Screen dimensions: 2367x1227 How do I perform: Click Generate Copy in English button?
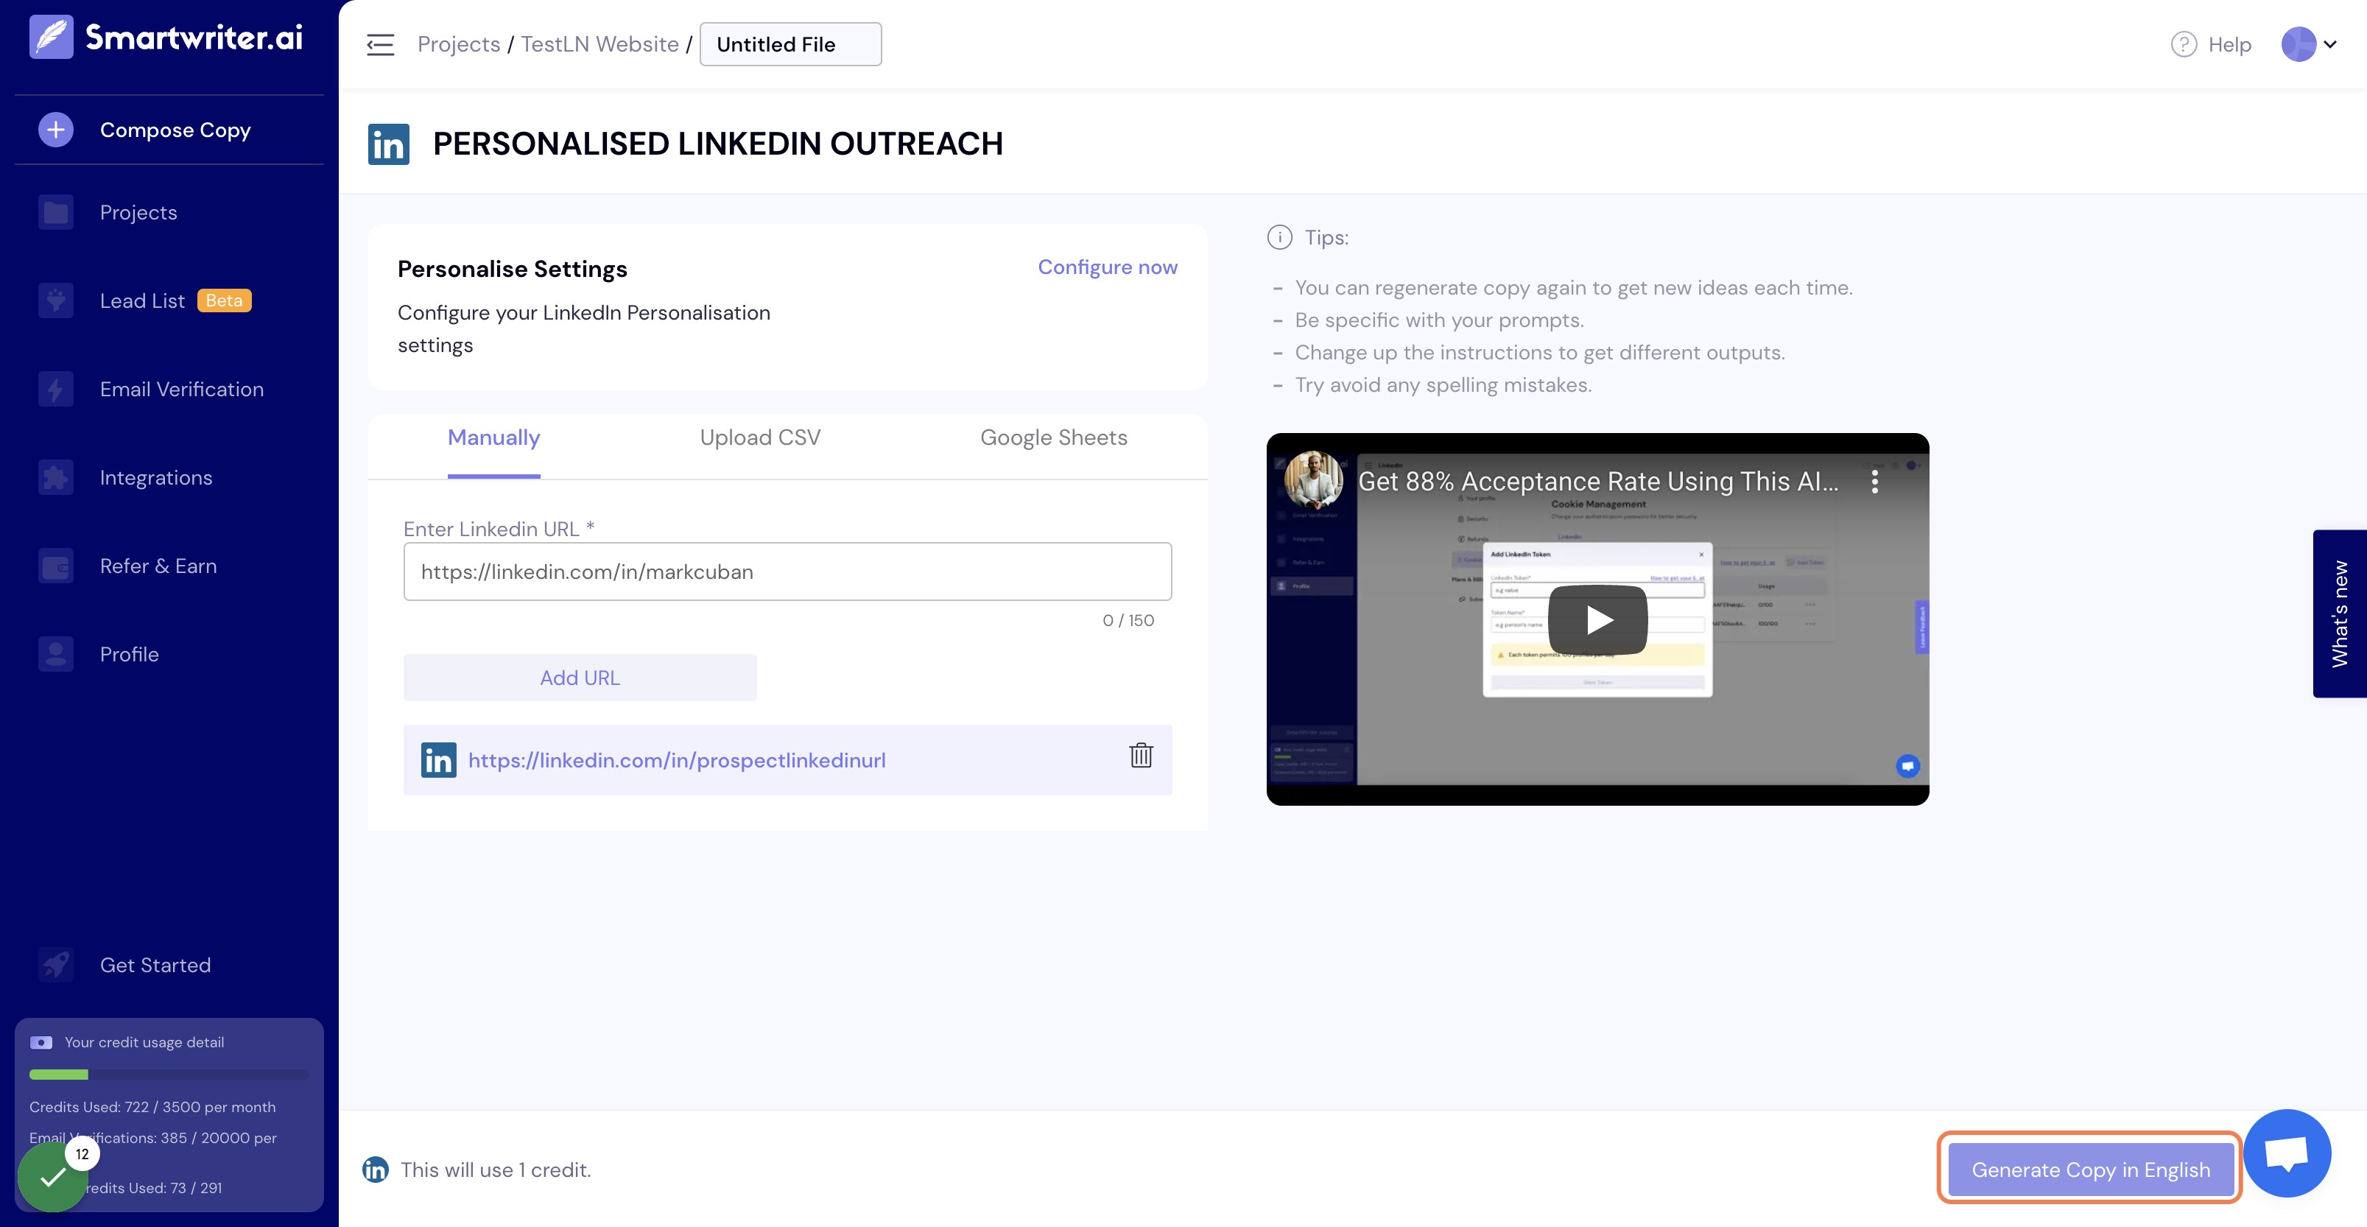2090,1169
